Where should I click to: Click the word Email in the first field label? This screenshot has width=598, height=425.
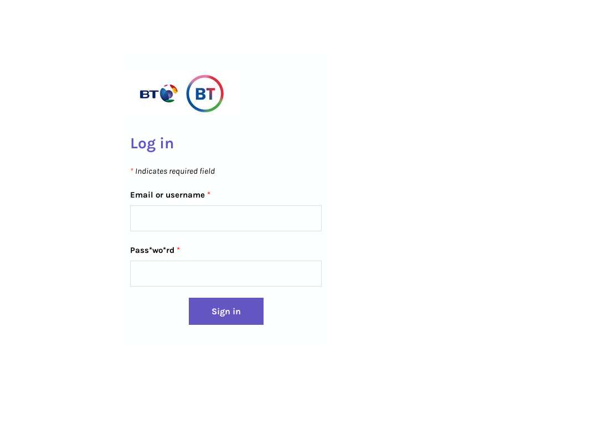click(x=142, y=195)
